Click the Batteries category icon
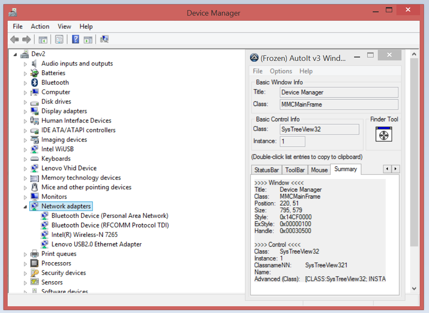429x313 pixels. point(34,73)
